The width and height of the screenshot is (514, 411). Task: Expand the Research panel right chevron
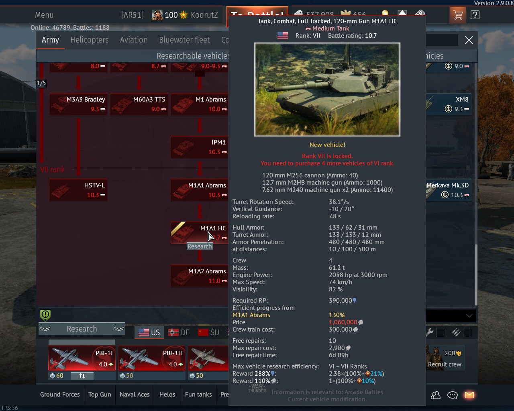tap(119, 329)
